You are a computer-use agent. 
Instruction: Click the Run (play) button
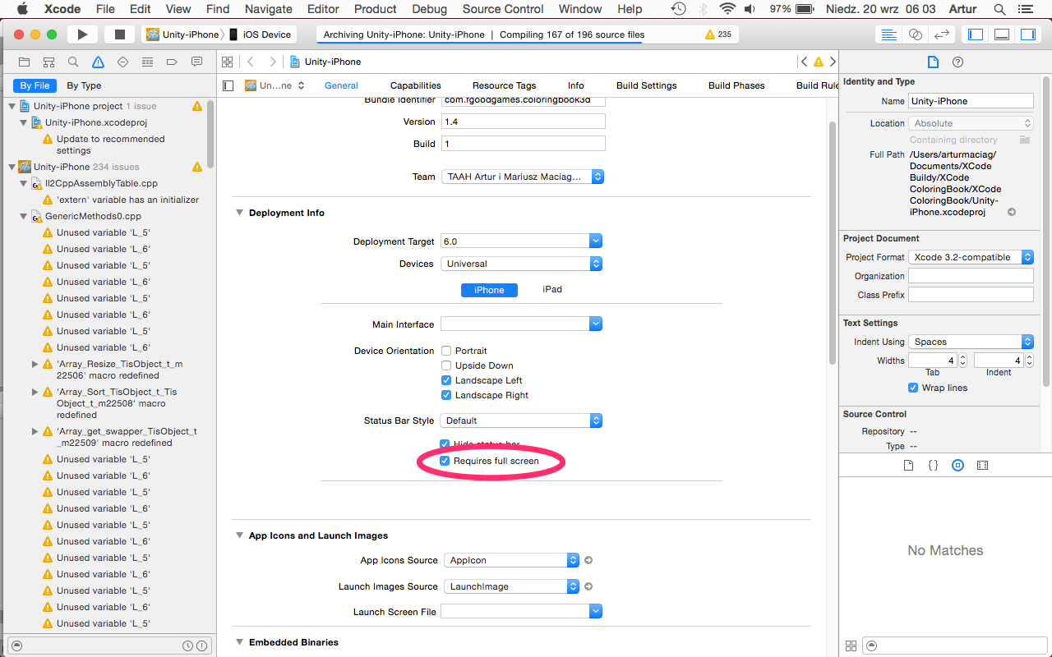(x=82, y=34)
